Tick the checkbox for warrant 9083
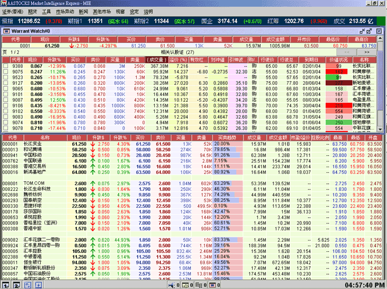Image resolution: width=387 pixels, height=289 pixels. click(x=6, y=117)
